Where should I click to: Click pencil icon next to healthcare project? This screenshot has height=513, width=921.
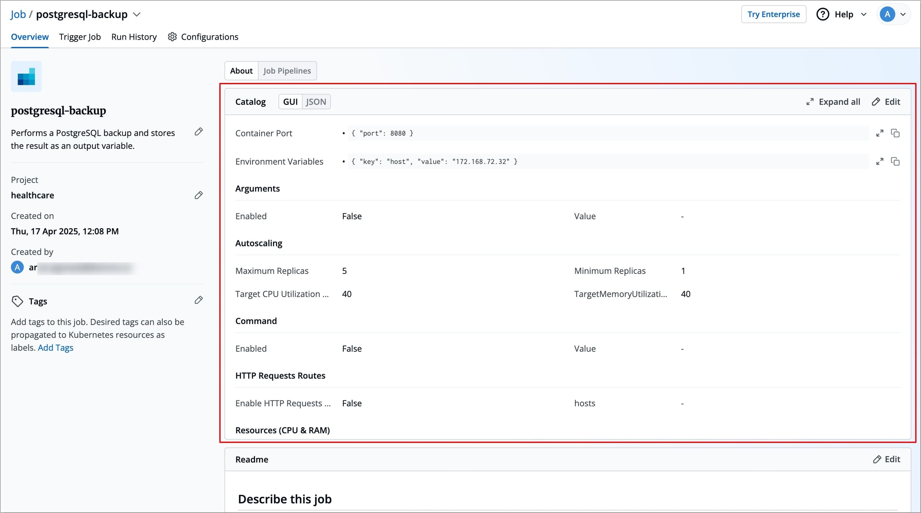click(x=199, y=195)
